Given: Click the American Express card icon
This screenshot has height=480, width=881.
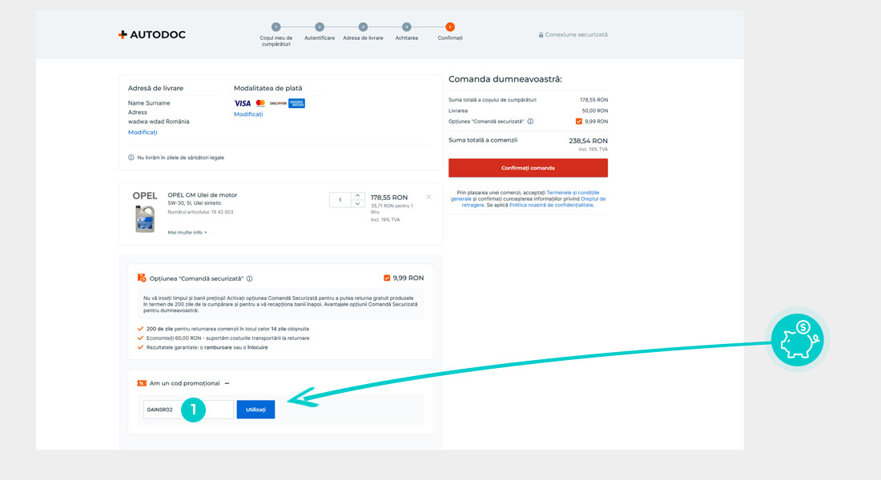Looking at the screenshot, I should coord(296,103).
